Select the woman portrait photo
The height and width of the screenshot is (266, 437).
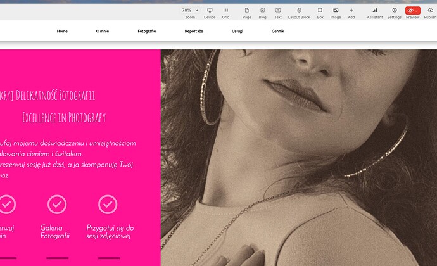pyautogui.click(x=298, y=158)
